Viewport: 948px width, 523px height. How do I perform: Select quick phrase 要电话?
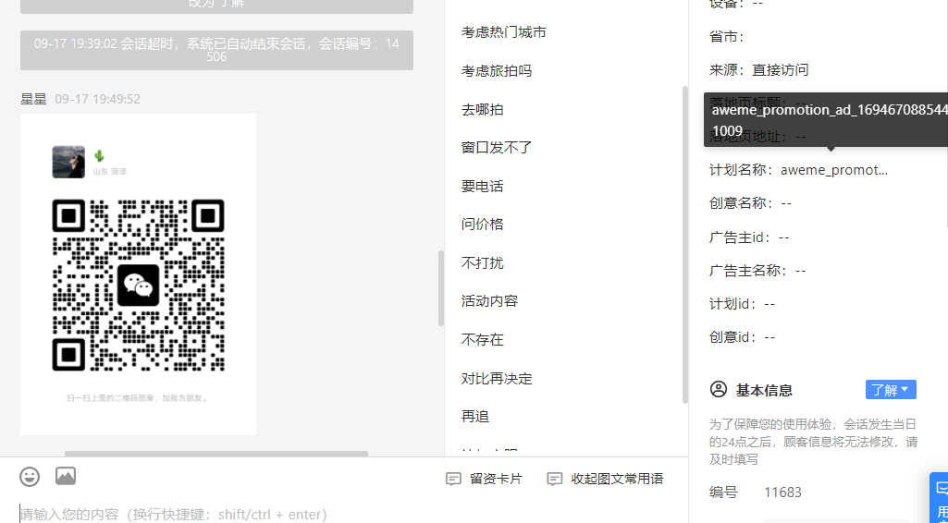point(482,186)
